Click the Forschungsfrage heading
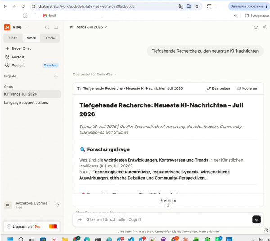The width and height of the screenshot is (270, 241). [x=108, y=149]
